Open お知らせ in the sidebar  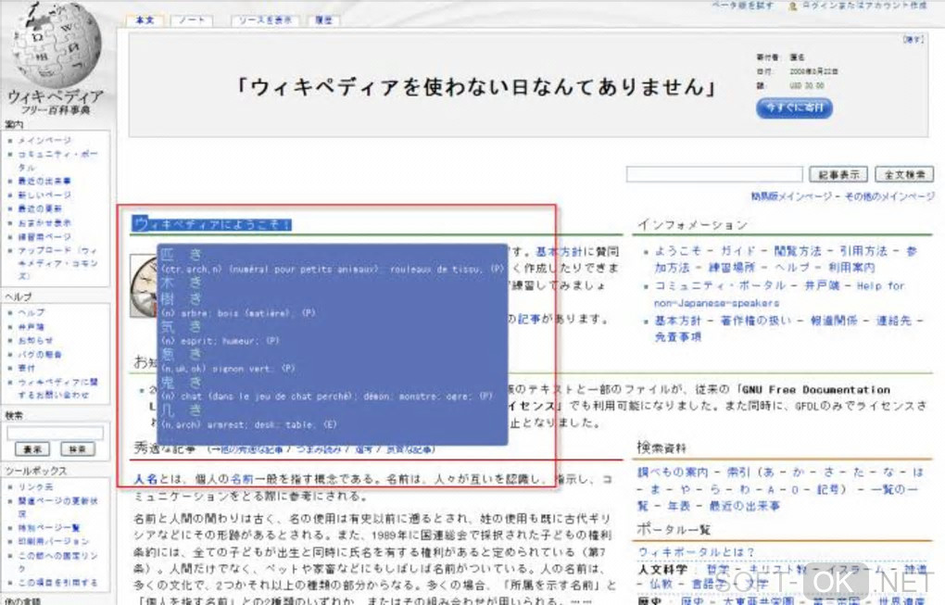pos(35,340)
